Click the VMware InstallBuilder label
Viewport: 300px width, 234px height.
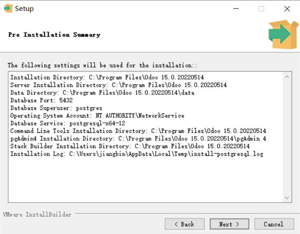click(37, 214)
